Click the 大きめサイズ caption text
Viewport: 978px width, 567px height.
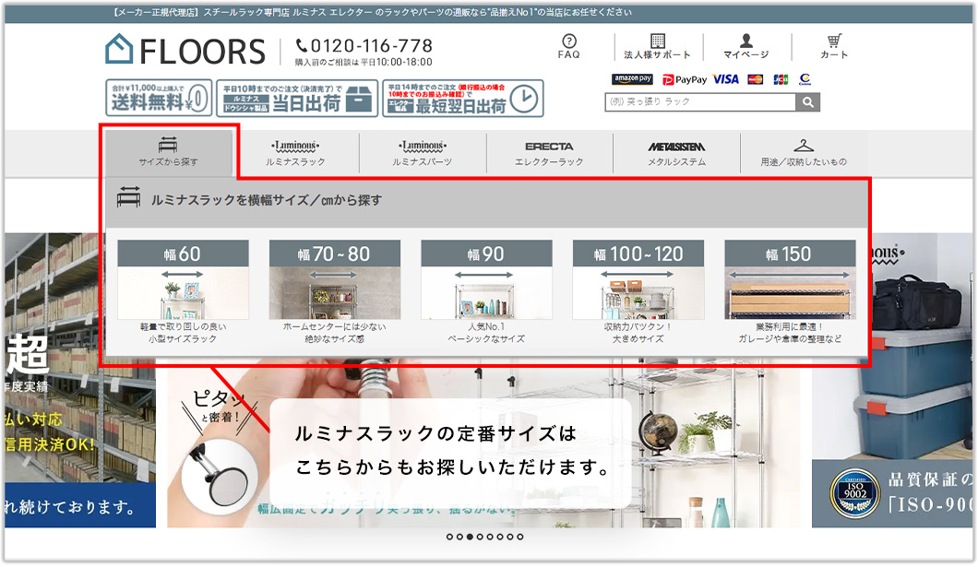click(638, 339)
